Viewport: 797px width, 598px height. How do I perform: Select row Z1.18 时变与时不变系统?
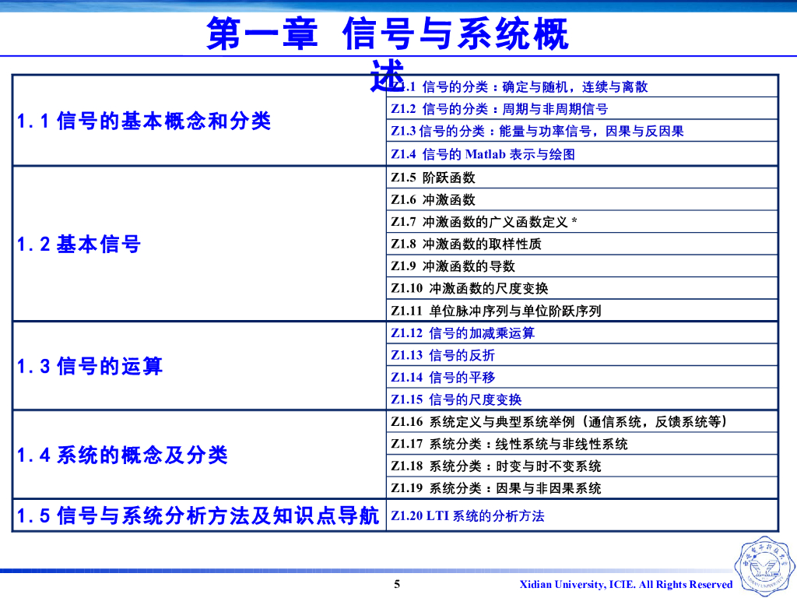tap(582, 466)
